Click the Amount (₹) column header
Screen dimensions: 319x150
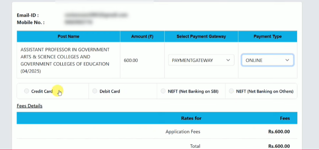(142, 36)
